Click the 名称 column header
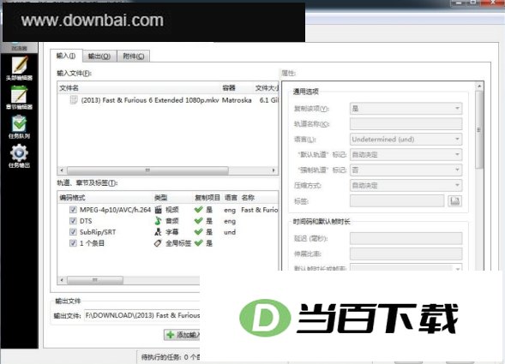 (x=248, y=198)
